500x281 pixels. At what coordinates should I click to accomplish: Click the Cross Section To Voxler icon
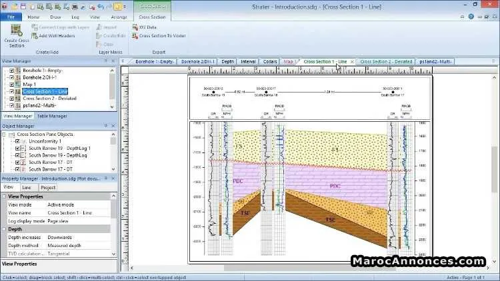[135, 36]
